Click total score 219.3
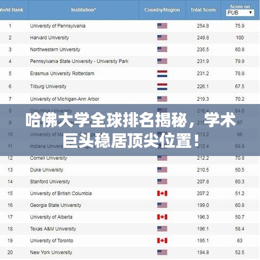This screenshot has width=260, height=260. click(203, 99)
